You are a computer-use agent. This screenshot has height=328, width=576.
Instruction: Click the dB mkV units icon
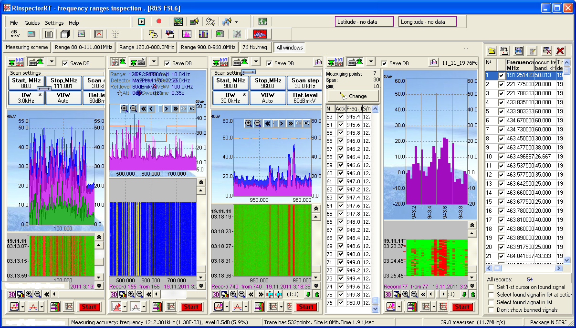click(x=15, y=34)
